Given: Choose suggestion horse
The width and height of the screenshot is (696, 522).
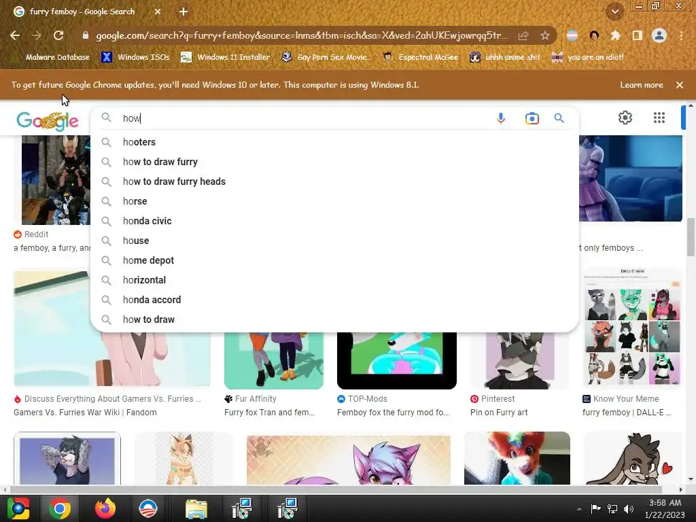Looking at the screenshot, I should 334,201.
